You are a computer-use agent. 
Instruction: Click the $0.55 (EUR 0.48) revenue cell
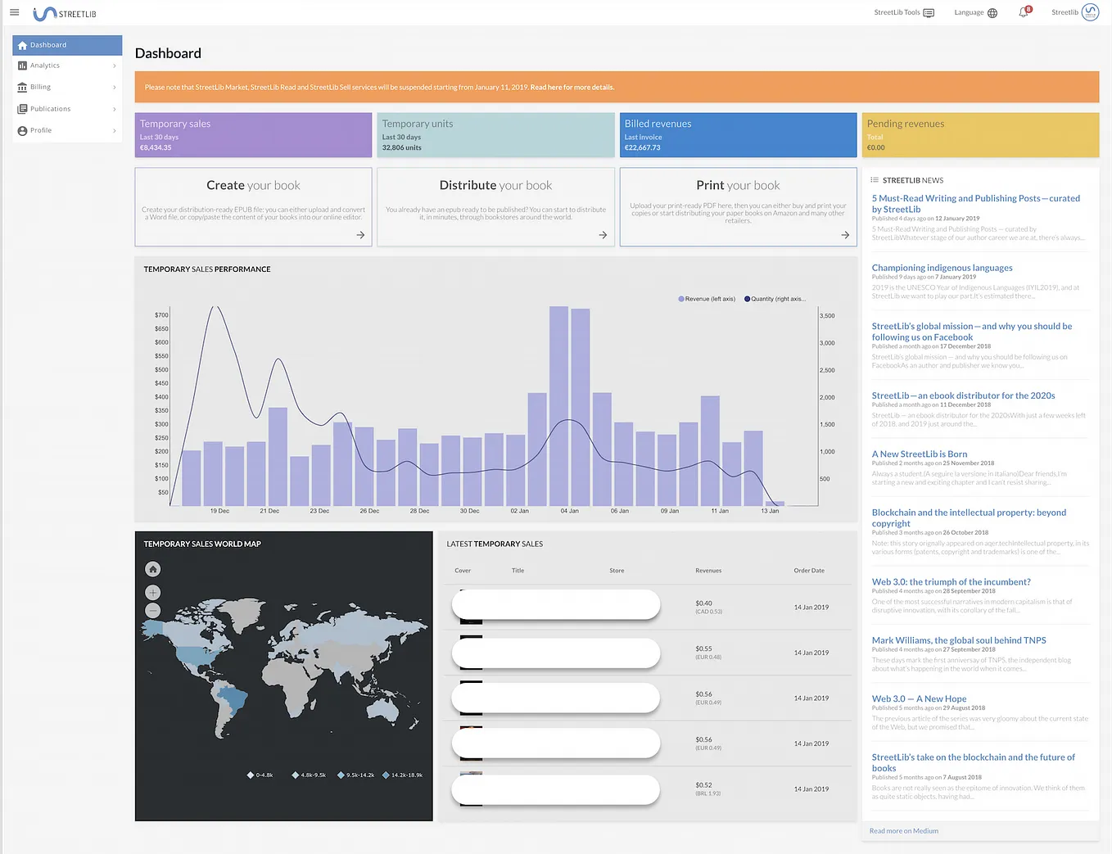(x=708, y=653)
